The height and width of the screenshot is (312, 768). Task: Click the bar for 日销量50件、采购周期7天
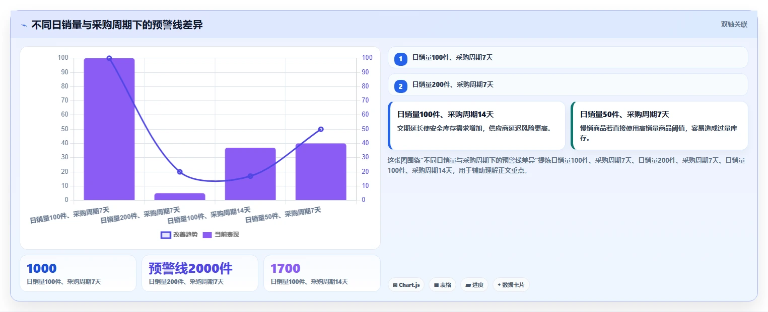[321, 172]
